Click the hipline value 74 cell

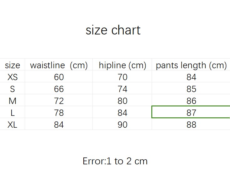(x=123, y=89)
